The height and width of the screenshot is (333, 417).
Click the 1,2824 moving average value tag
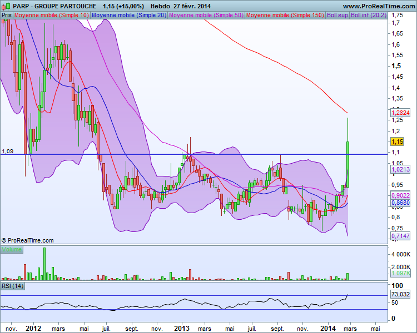pos(400,113)
